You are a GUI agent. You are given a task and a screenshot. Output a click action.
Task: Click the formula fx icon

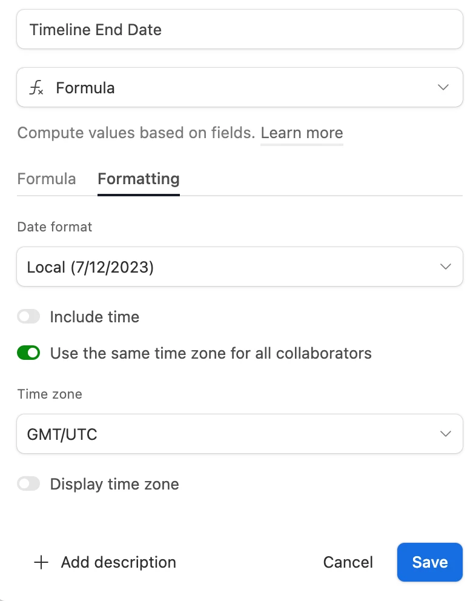pyautogui.click(x=36, y=87)
